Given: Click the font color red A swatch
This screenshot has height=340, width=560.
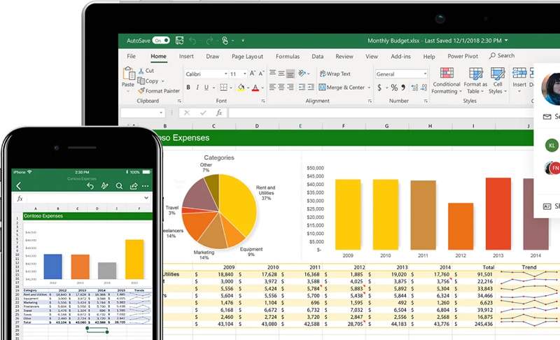Looking at the screenshot, I should 255,87.
